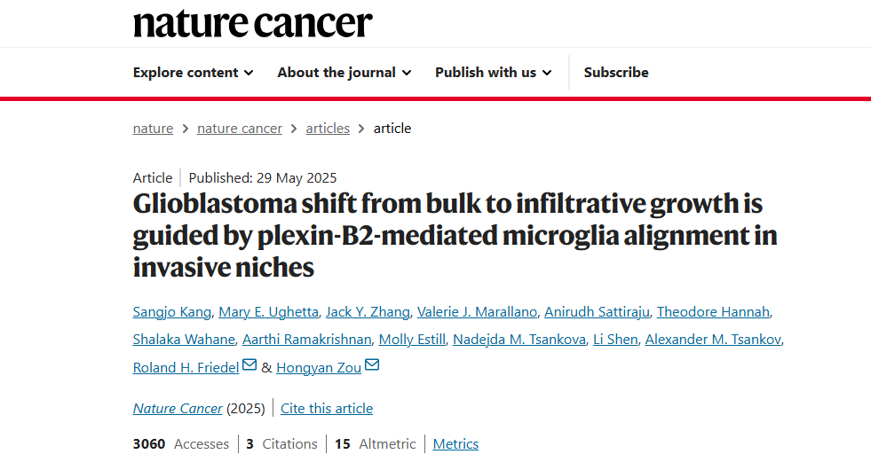Click the nature cancer logo
The width and height of the screenshot is (871, 462).
point(253,23)
